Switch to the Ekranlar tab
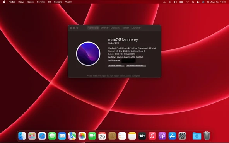Image resolution: width=229 pixels, height=143 pixels. 104,28
